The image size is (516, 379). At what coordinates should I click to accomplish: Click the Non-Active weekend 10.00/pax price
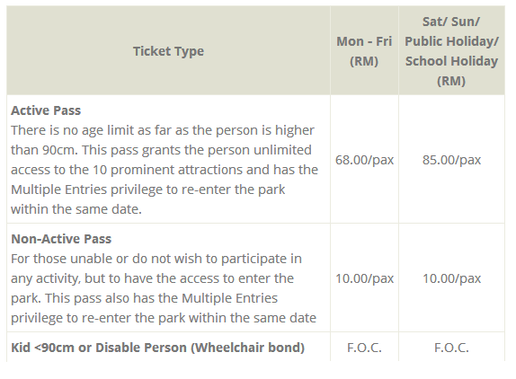click(451, 278)
